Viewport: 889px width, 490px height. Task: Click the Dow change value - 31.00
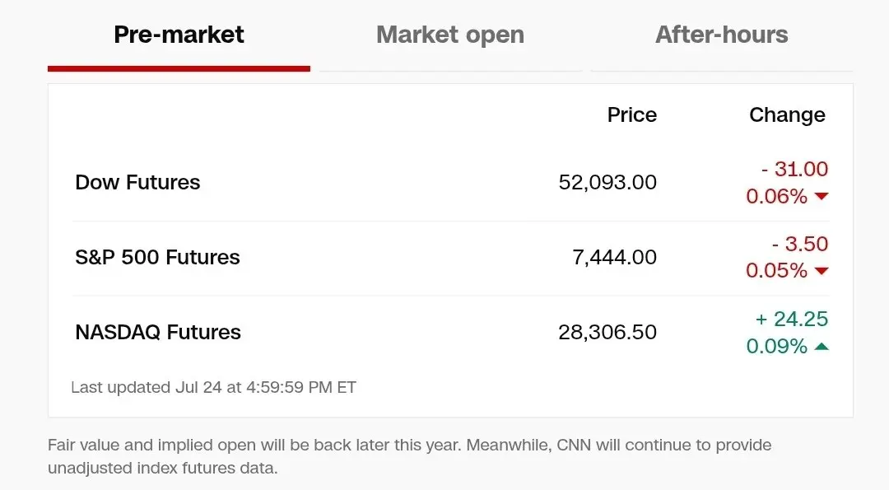click(795, 169)
